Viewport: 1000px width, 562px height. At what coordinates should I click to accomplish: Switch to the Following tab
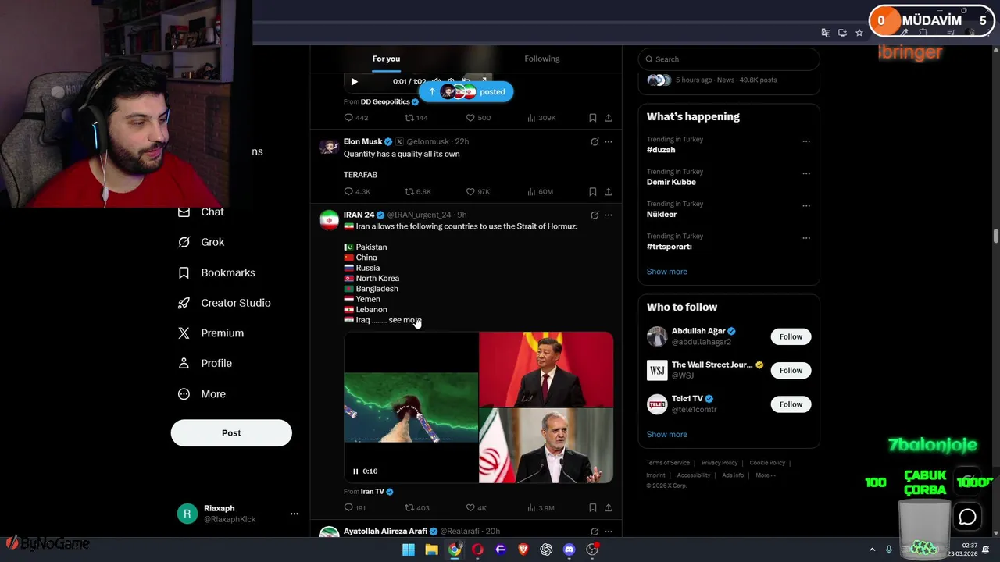(x=542, y=59)
